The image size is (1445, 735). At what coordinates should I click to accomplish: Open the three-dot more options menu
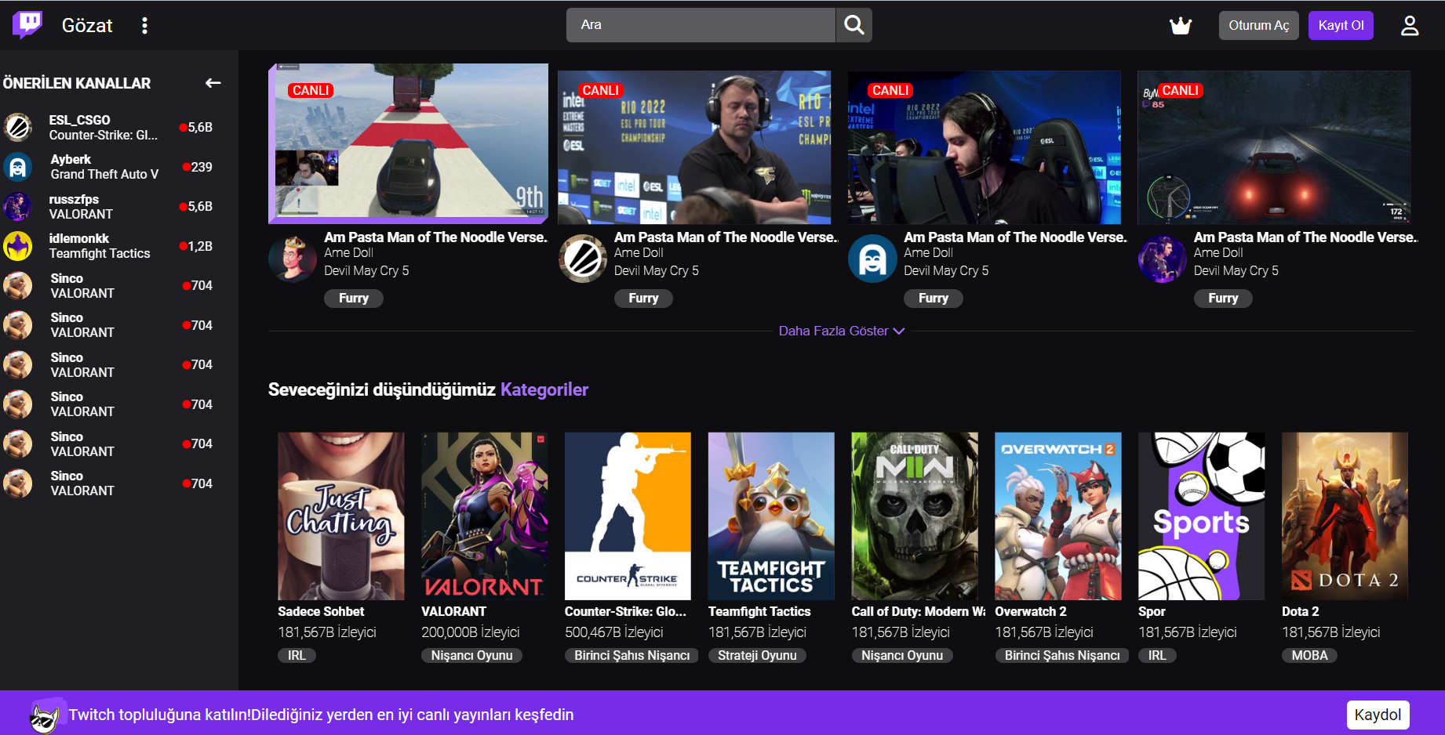pos(144,26)
